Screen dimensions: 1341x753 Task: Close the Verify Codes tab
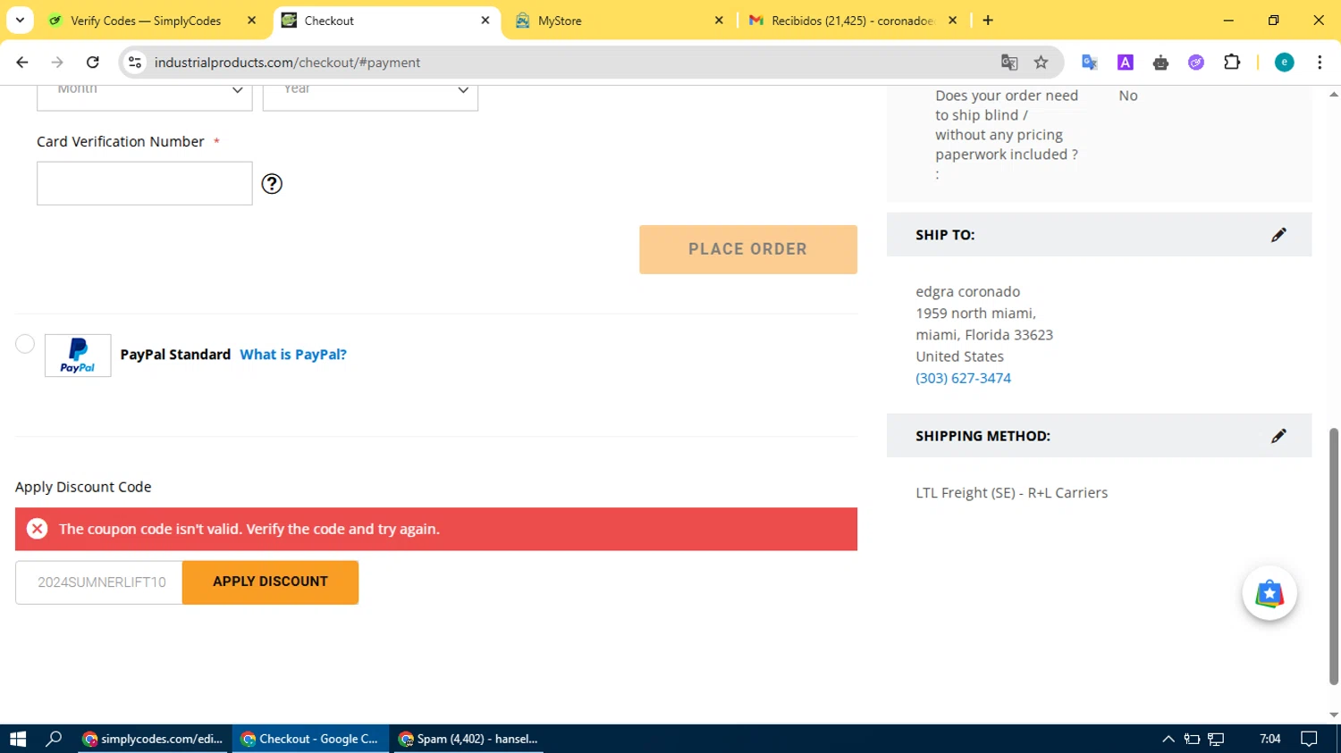[251, 21]
